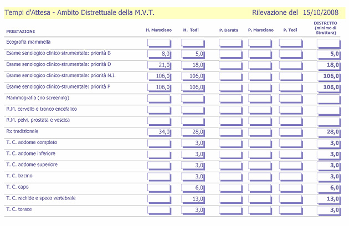Click the PRESTAZIONE column header
The height and width of the screenshot is (226, 349).
(x=20, y=31)
